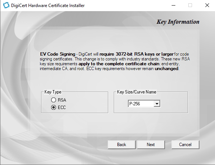
Task: Click the window title text in title bar
Action: pos(48,6)
